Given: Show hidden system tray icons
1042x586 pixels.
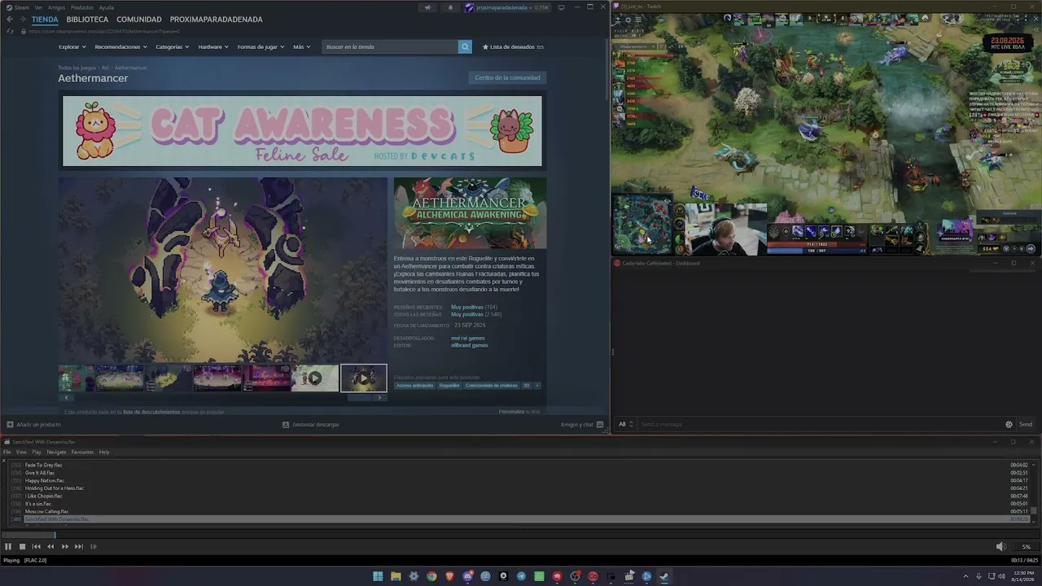Looking at the screenshot, I should (x=968, y=576).
